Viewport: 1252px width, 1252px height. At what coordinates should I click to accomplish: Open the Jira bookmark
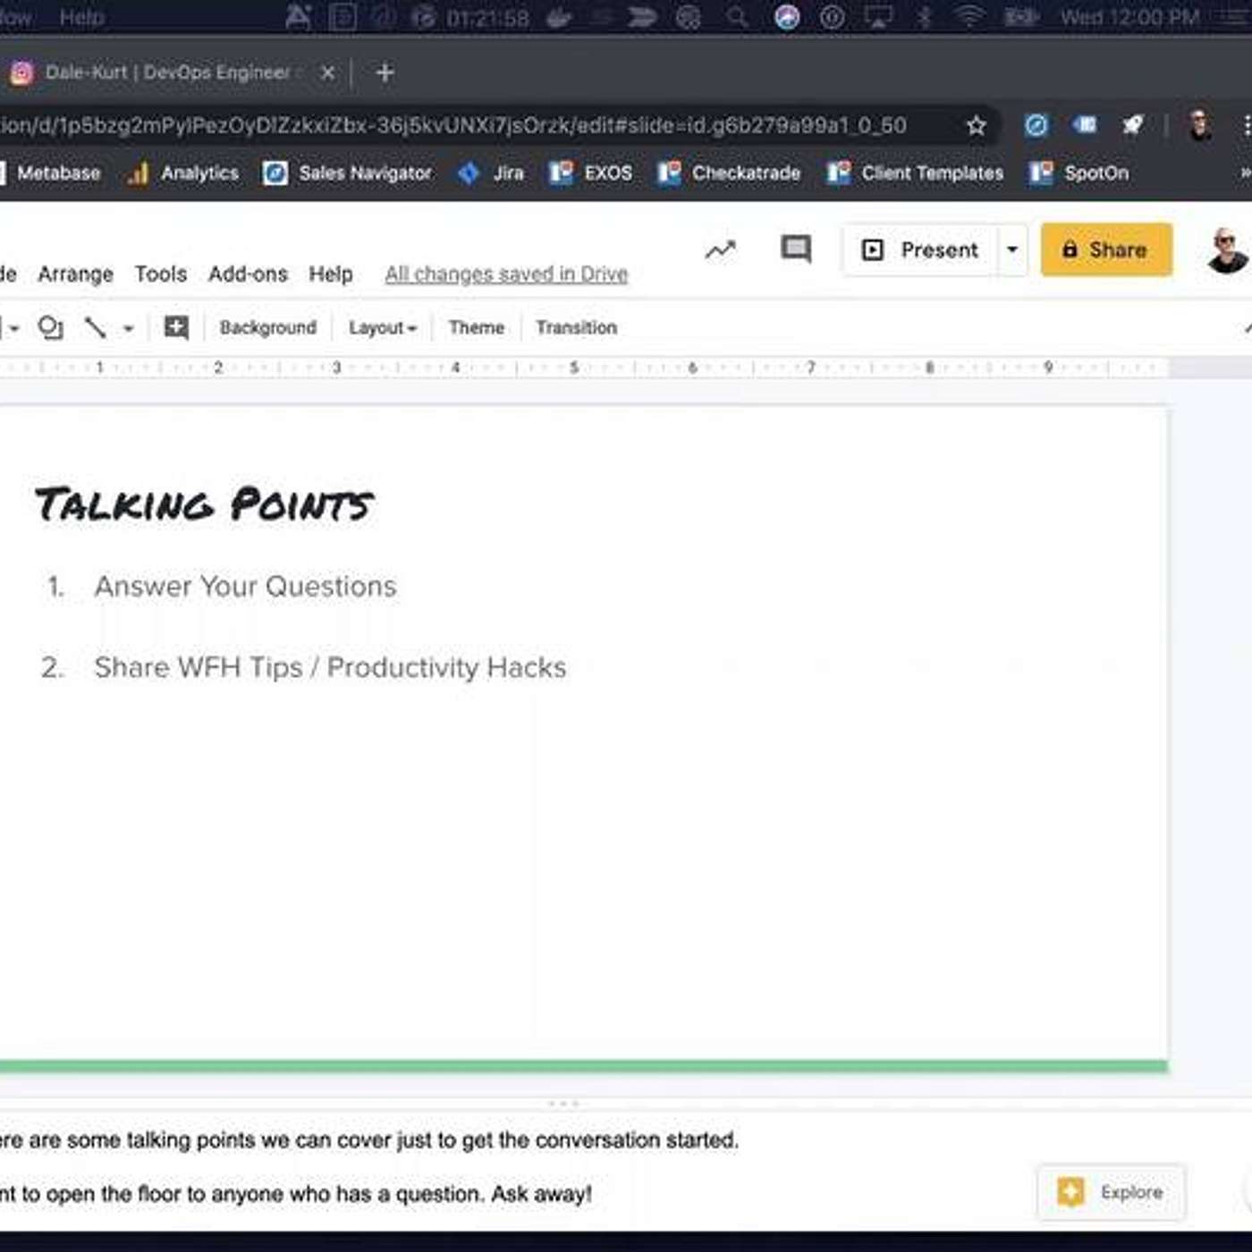point(491,173)
